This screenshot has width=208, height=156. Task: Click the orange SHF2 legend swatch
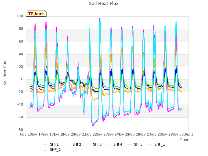68,145
